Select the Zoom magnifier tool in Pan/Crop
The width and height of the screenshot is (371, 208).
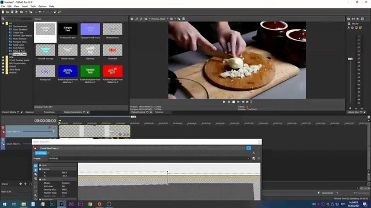click(x=35, y=195)
